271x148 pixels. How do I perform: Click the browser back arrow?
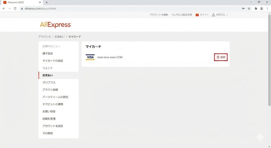[x=4, y=8]
